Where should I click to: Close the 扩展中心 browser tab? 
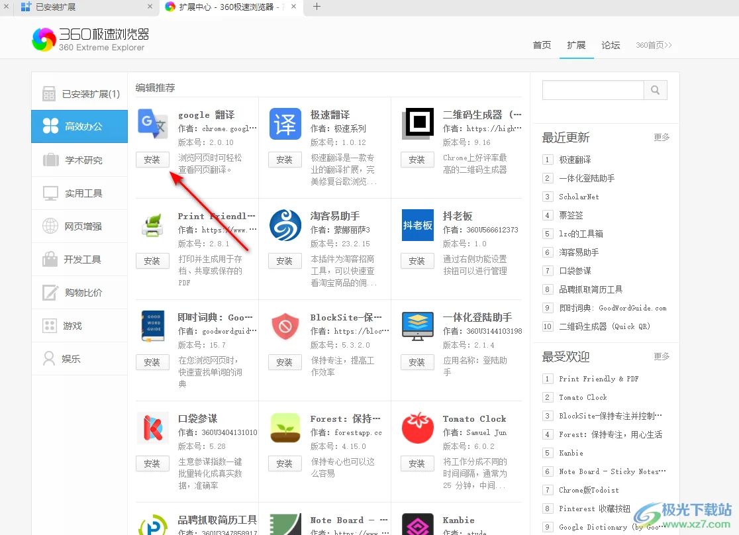tap(293, 7)
